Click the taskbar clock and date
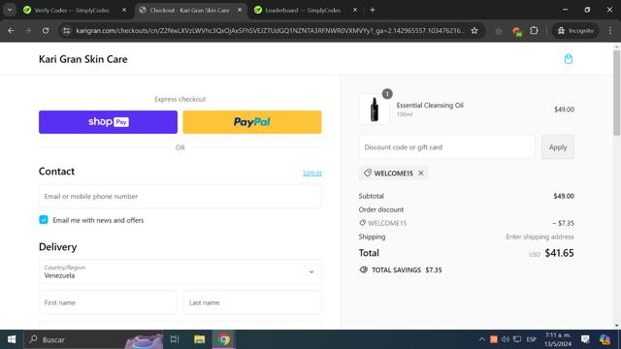 tap(558, 339)
